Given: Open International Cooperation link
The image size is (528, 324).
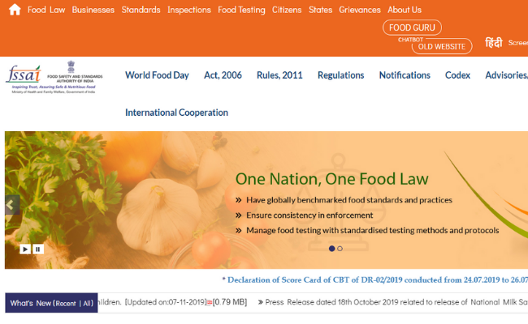Looking at the screenshot, I should click(x=176, y=113).
